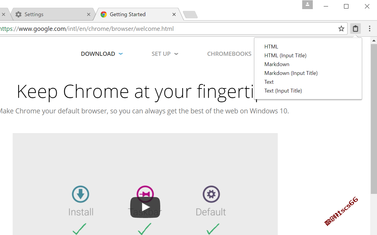This screenshot has height=235, width=377.
Task: Click the vertical scrollbar thumb
Action: tap(374, 119)
